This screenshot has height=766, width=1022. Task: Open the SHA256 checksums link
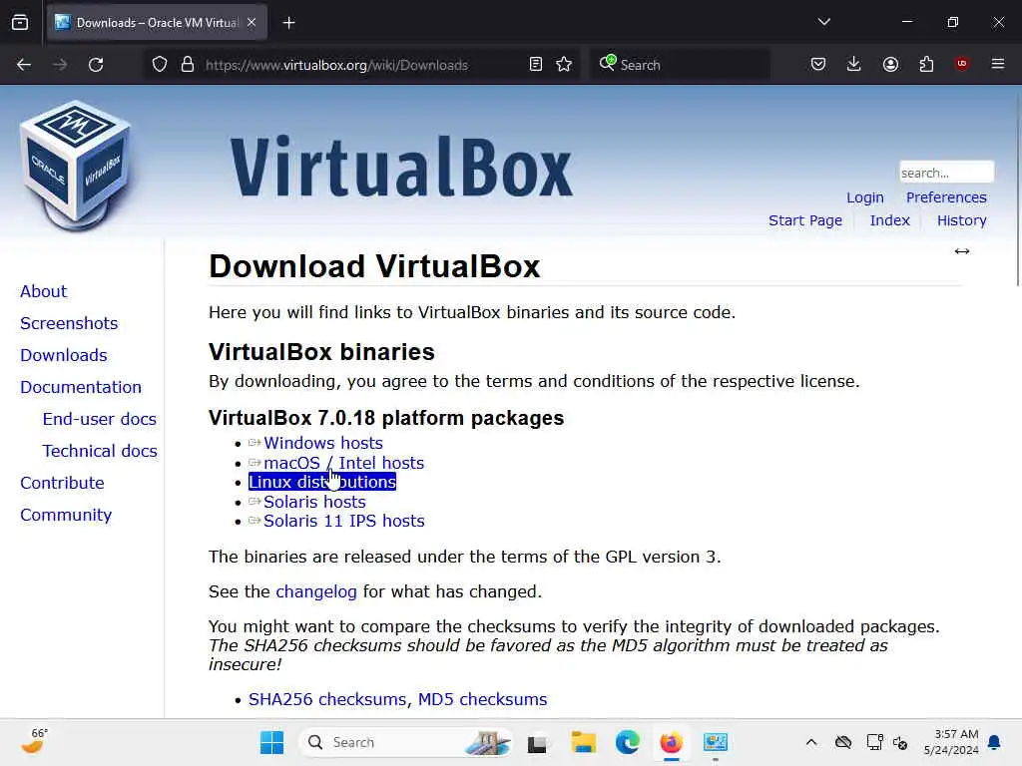[327, 699]
